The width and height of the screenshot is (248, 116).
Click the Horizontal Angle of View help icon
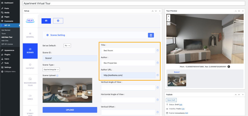pos(157,100)
